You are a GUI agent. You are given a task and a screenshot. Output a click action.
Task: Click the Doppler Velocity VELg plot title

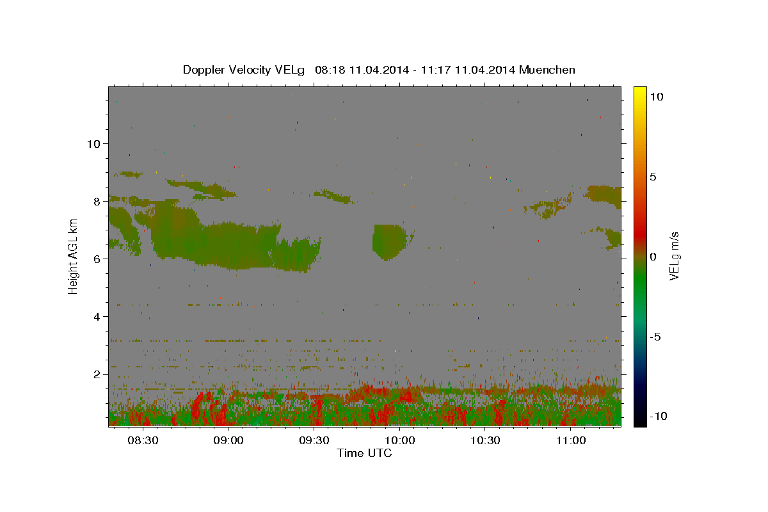[x=379, y=70]
